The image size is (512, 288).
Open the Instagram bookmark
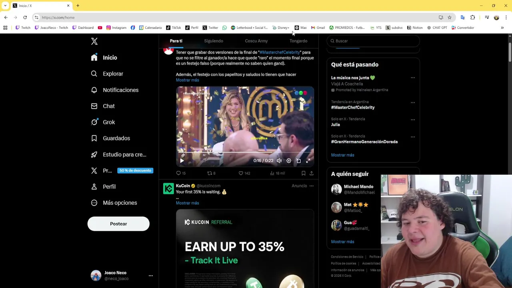pos(116,28)
